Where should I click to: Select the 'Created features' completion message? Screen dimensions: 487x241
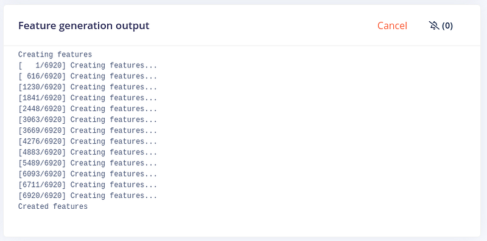click(x=53, y=206)
